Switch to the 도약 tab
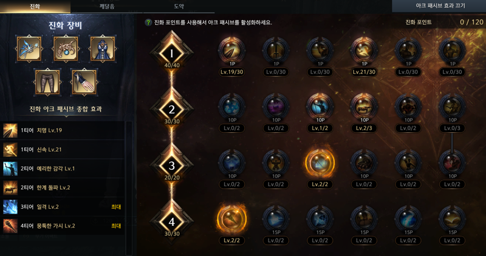The height and width of the screenshot is (256, 486). [179, 7]
